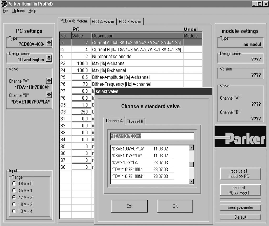Open the File menu
Image resolution: width=269 pixels, height=226 pixels.
(6, 10)
